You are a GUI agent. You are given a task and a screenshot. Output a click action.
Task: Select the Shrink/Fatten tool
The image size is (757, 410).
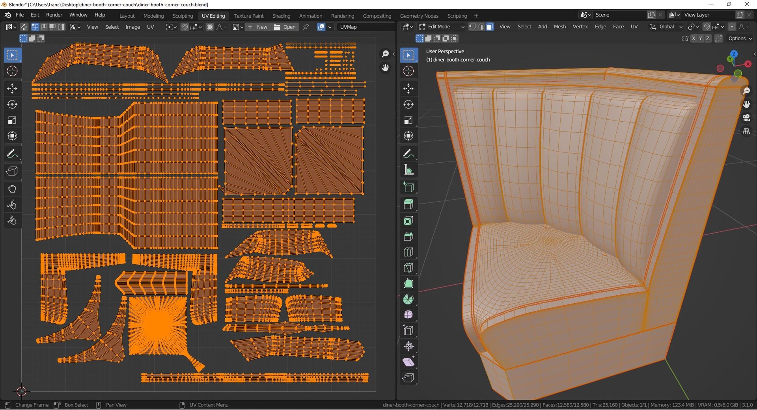tap(408, 346)
